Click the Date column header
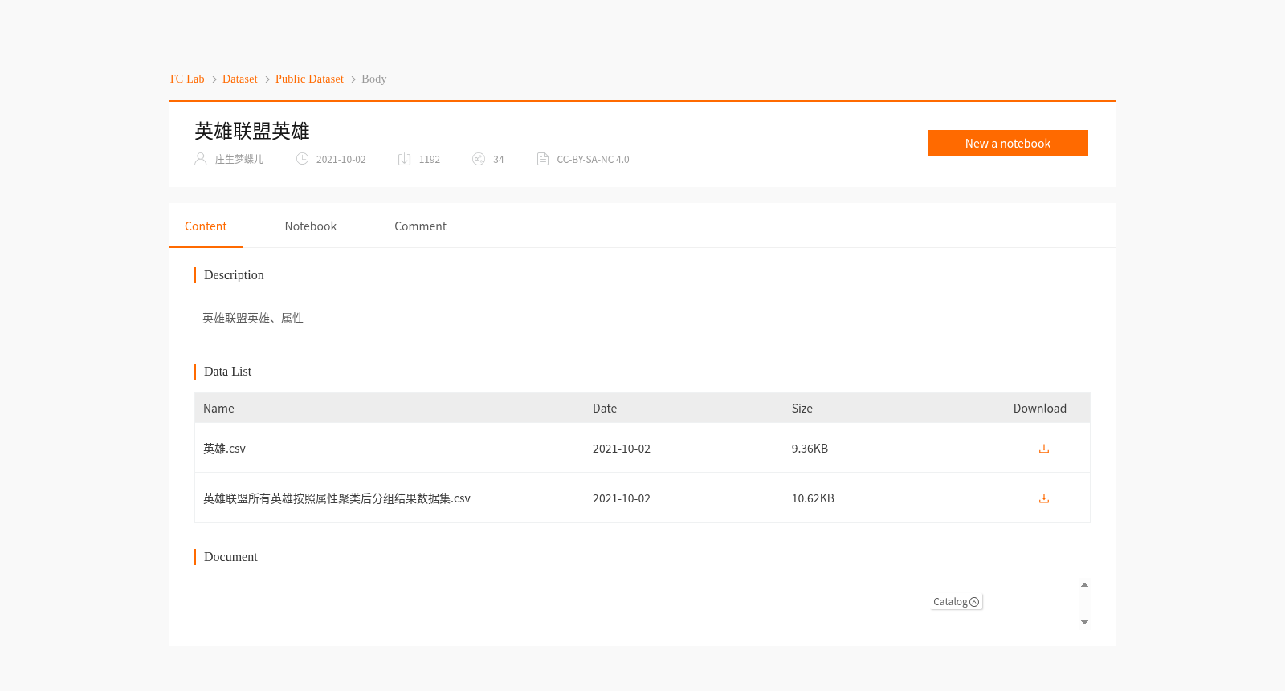 tap(605, 409)
